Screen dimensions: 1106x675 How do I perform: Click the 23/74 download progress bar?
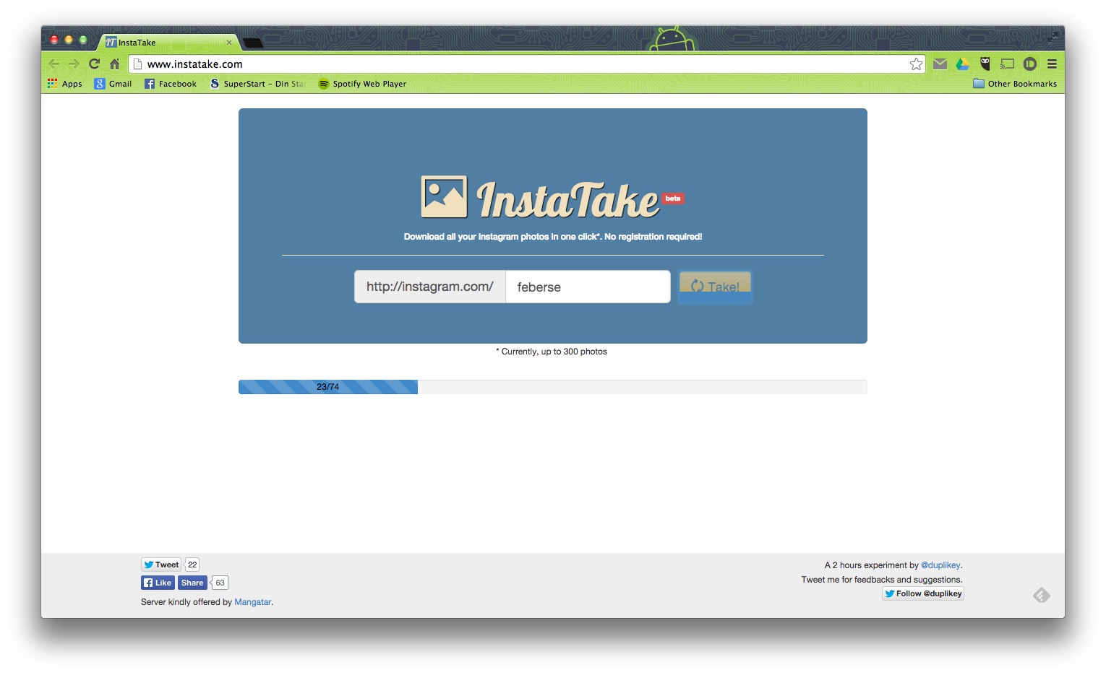tap(553, 387)
